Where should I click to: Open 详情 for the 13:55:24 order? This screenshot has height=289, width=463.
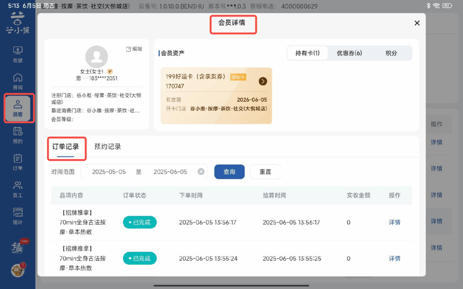point(394,258)
